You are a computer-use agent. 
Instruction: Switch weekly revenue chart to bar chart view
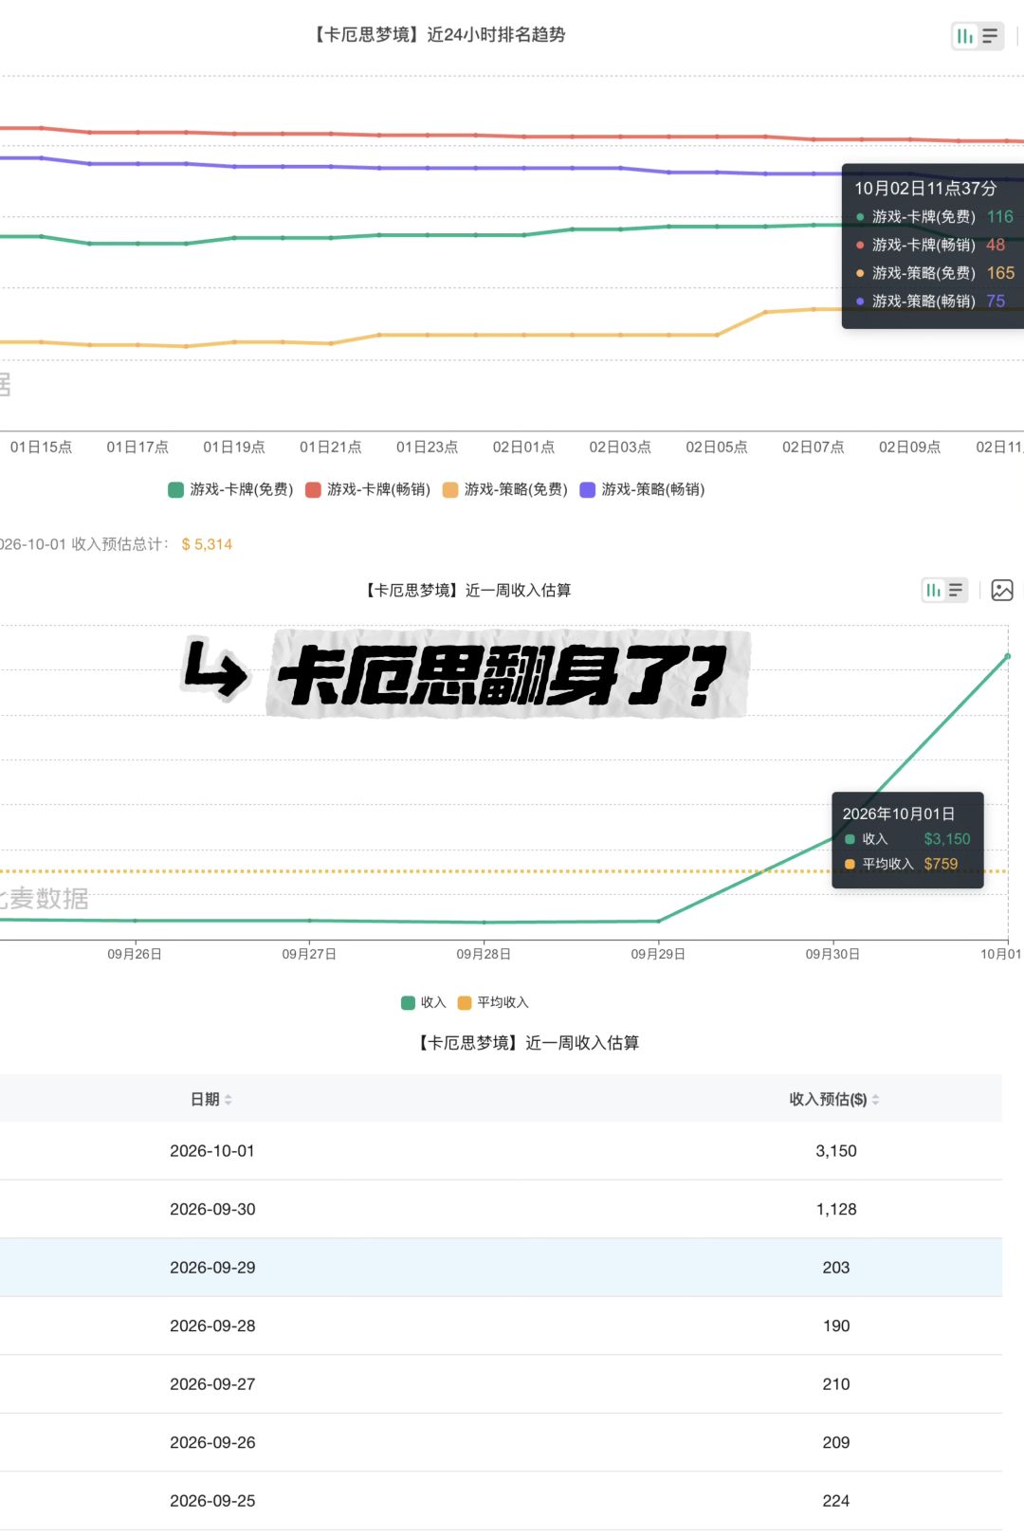[x=933, y=590]
